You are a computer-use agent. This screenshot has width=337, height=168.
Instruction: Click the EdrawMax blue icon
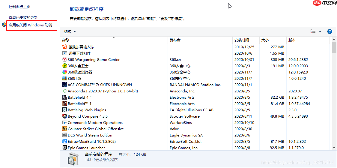coord(65,141)
